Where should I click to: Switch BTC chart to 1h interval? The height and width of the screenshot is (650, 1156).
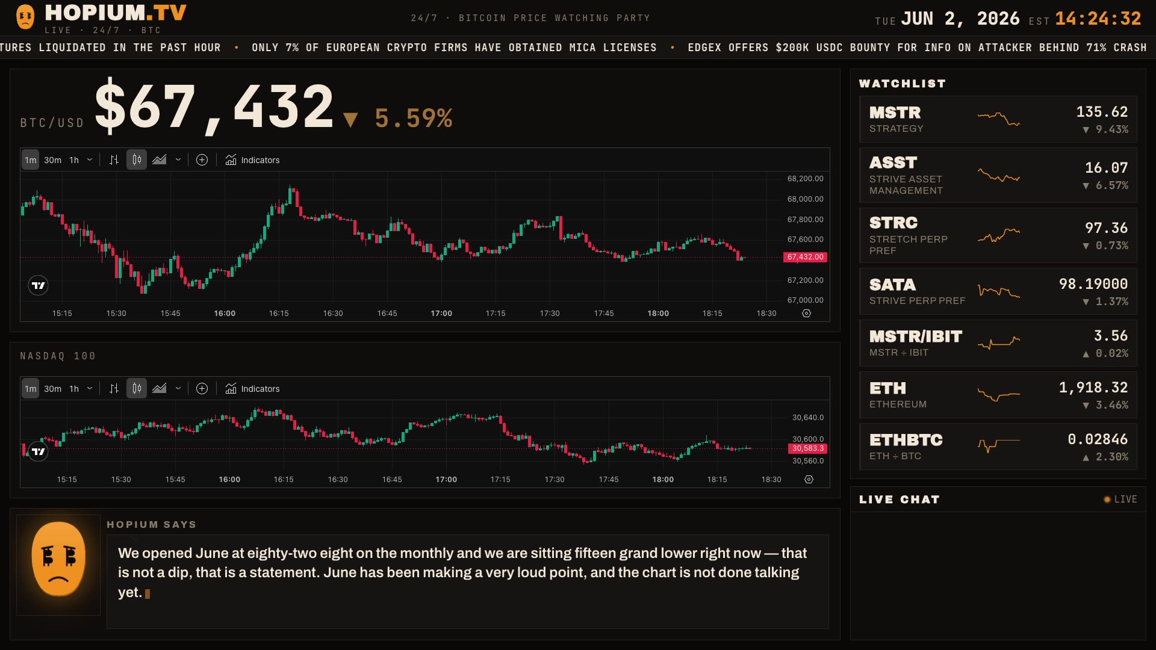74,160
